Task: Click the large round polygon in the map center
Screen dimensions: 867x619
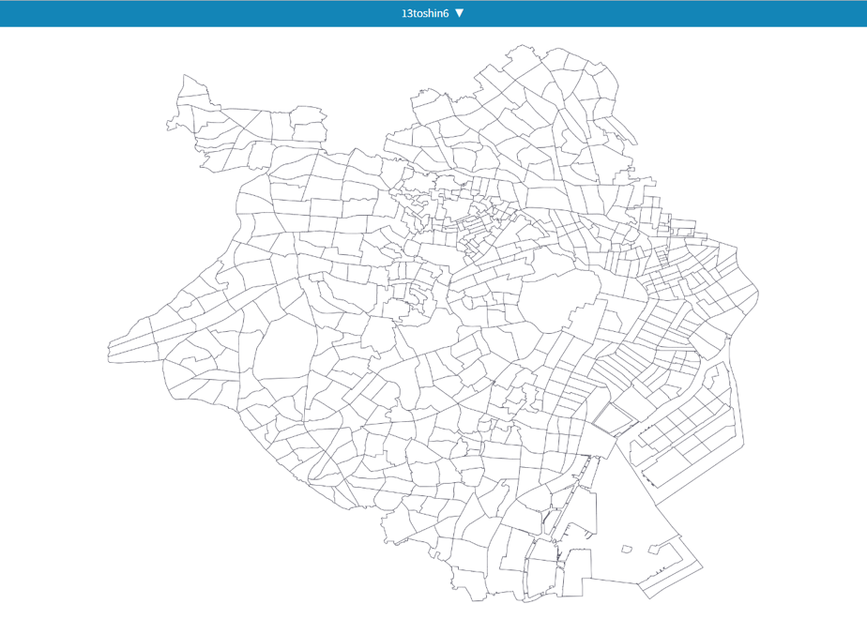Action: (558, 300)
